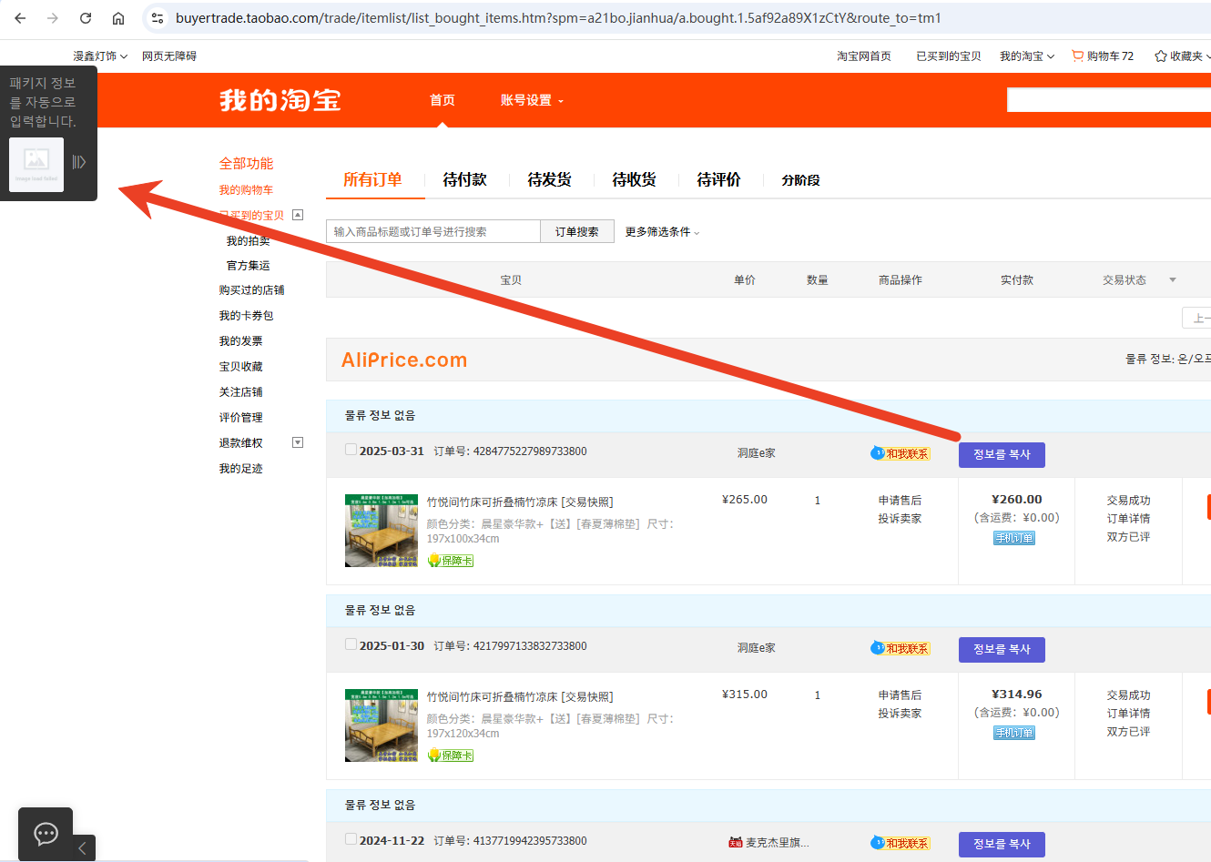Click the 手机订单 badge under ¥260.00

click(1014, 538)
